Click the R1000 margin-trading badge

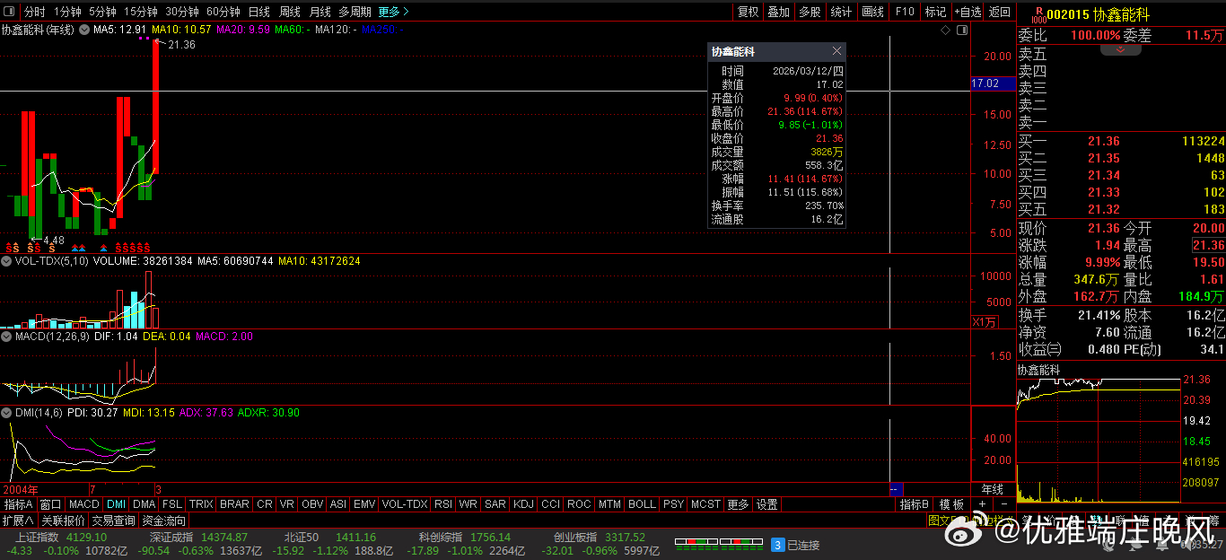(1038, 13)
